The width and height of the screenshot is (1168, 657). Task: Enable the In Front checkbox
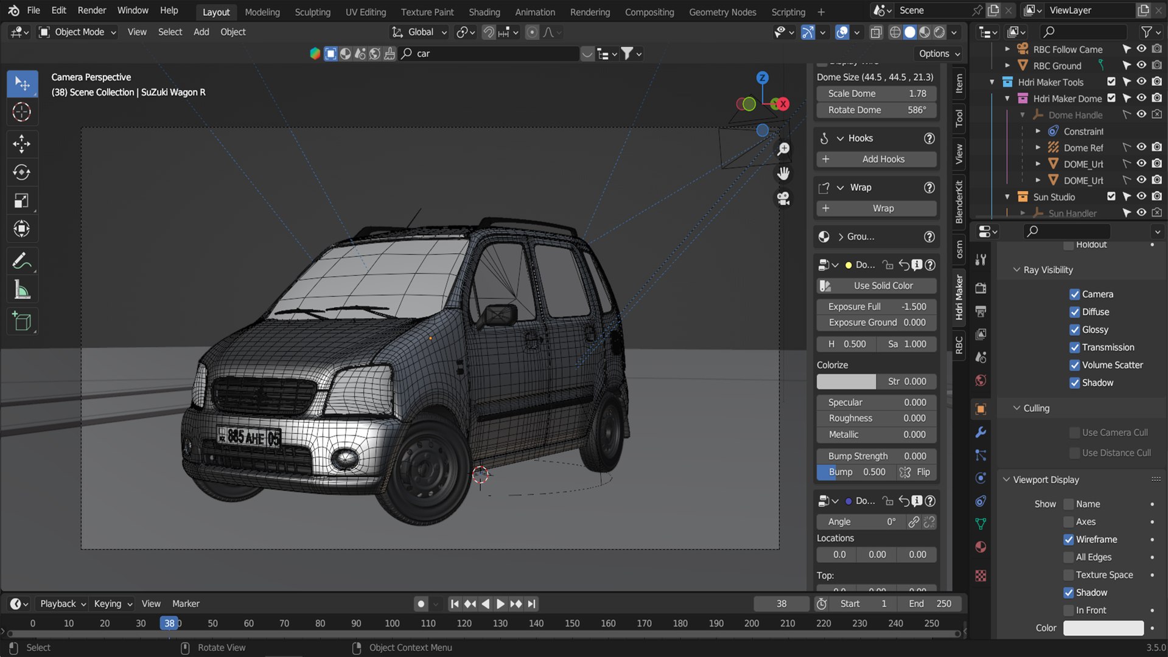[1069, 610]
